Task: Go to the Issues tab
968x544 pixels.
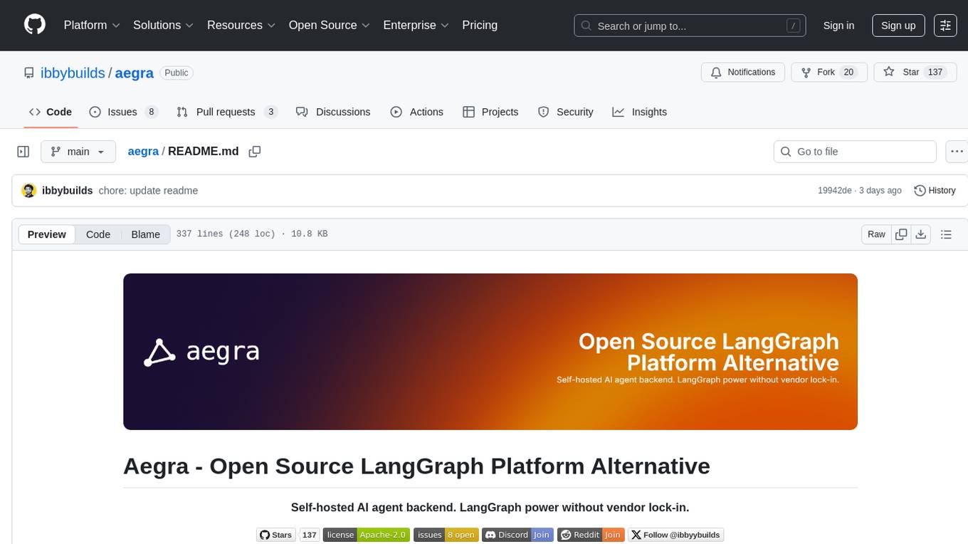Action: (x=124, y=112)
